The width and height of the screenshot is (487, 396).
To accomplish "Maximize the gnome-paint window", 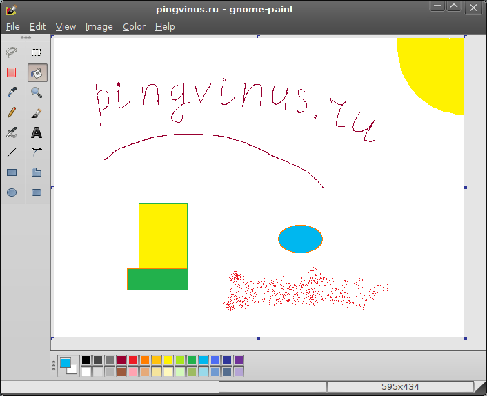I will coord(454,6).
